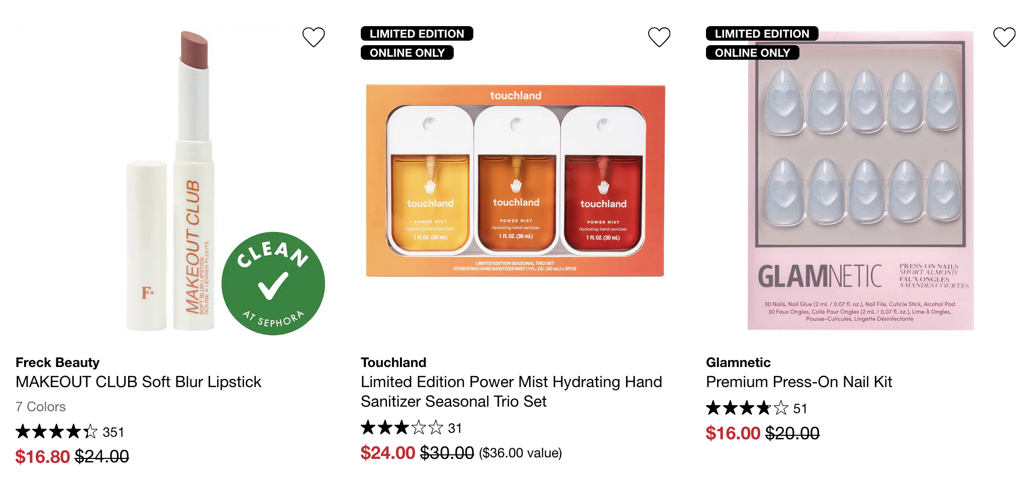Open Premium Press-On Nail Kit title link

click(x=799, y=382)
